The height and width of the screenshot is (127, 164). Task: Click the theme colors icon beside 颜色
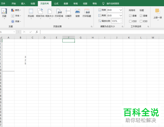click(x=13, y=10)
